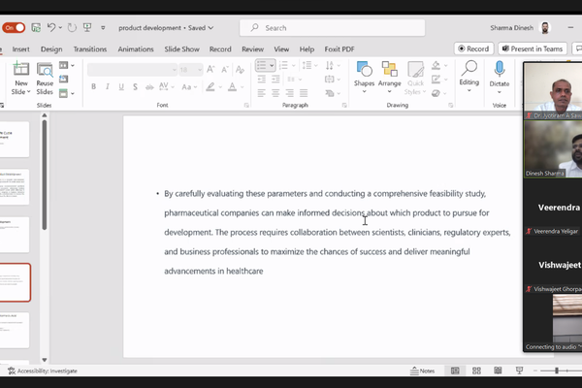This screenshot has height=388, width=582.
Task: Click in the Search box
Action: (x=330, y=28)
